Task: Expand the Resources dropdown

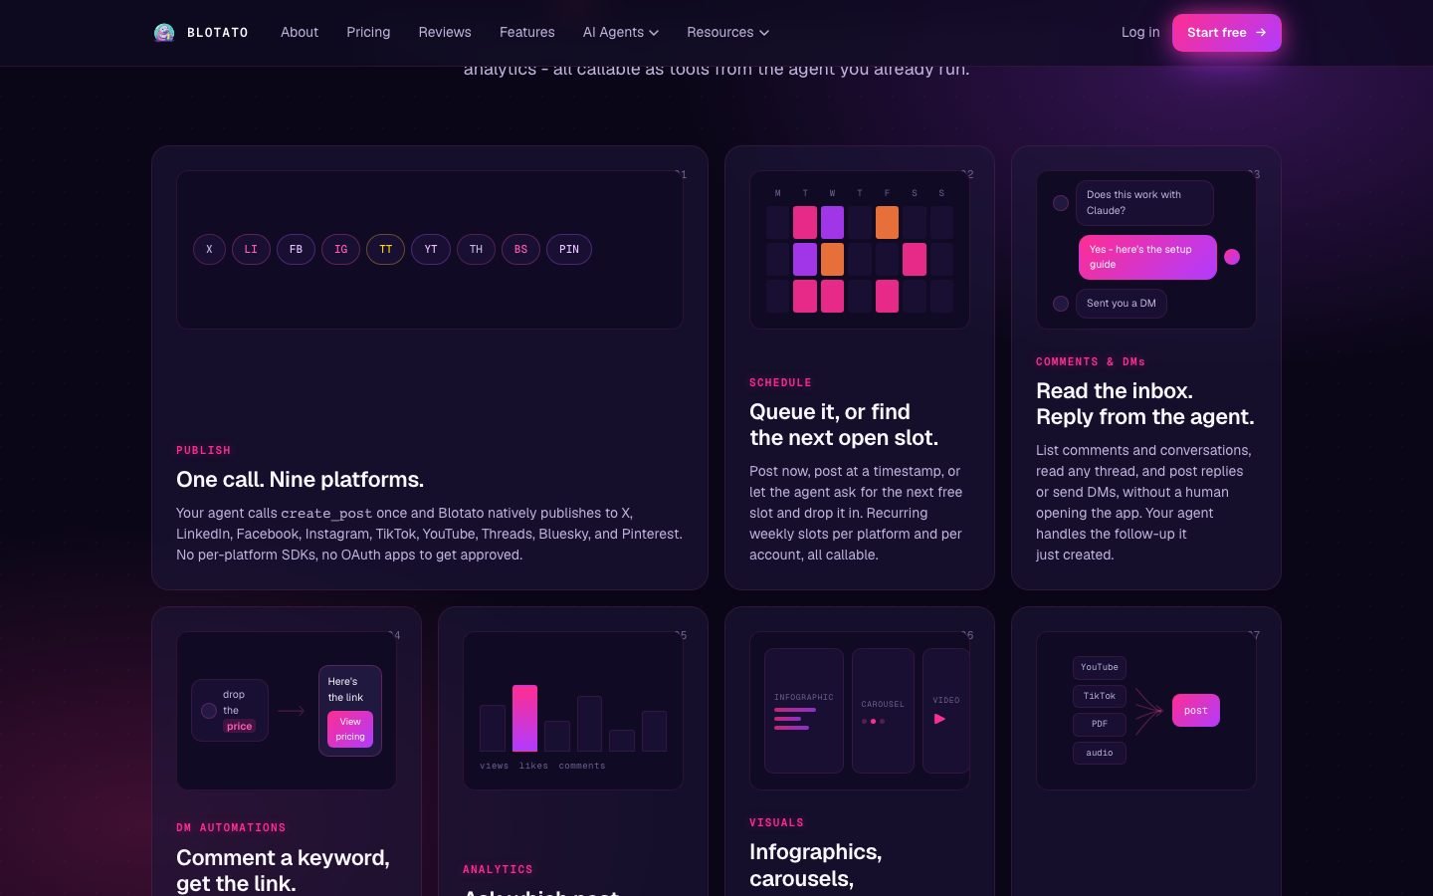Action: coord(727,33)
